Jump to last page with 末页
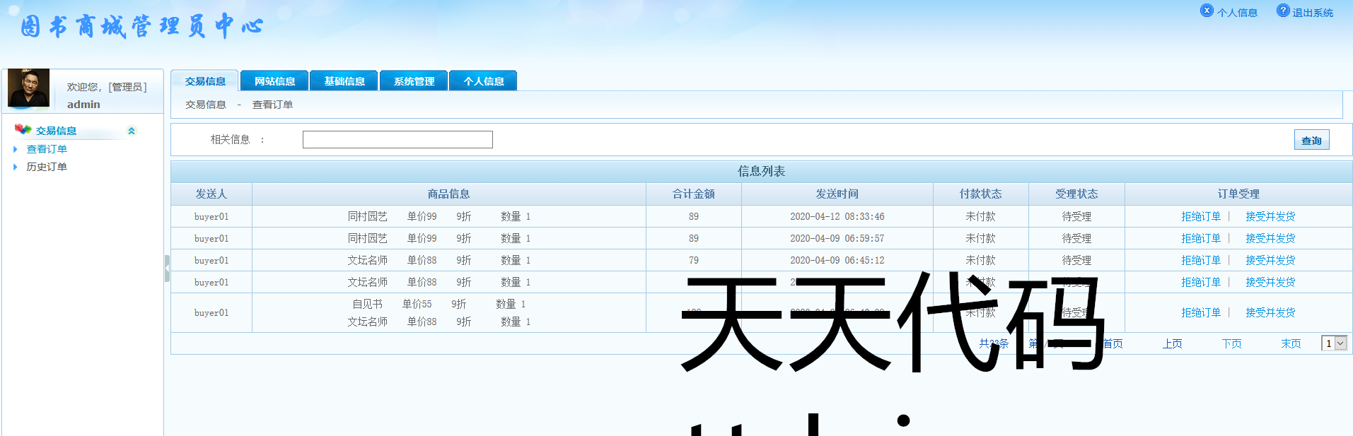This screenshot has width=1353, height=436. (1291, 343)
